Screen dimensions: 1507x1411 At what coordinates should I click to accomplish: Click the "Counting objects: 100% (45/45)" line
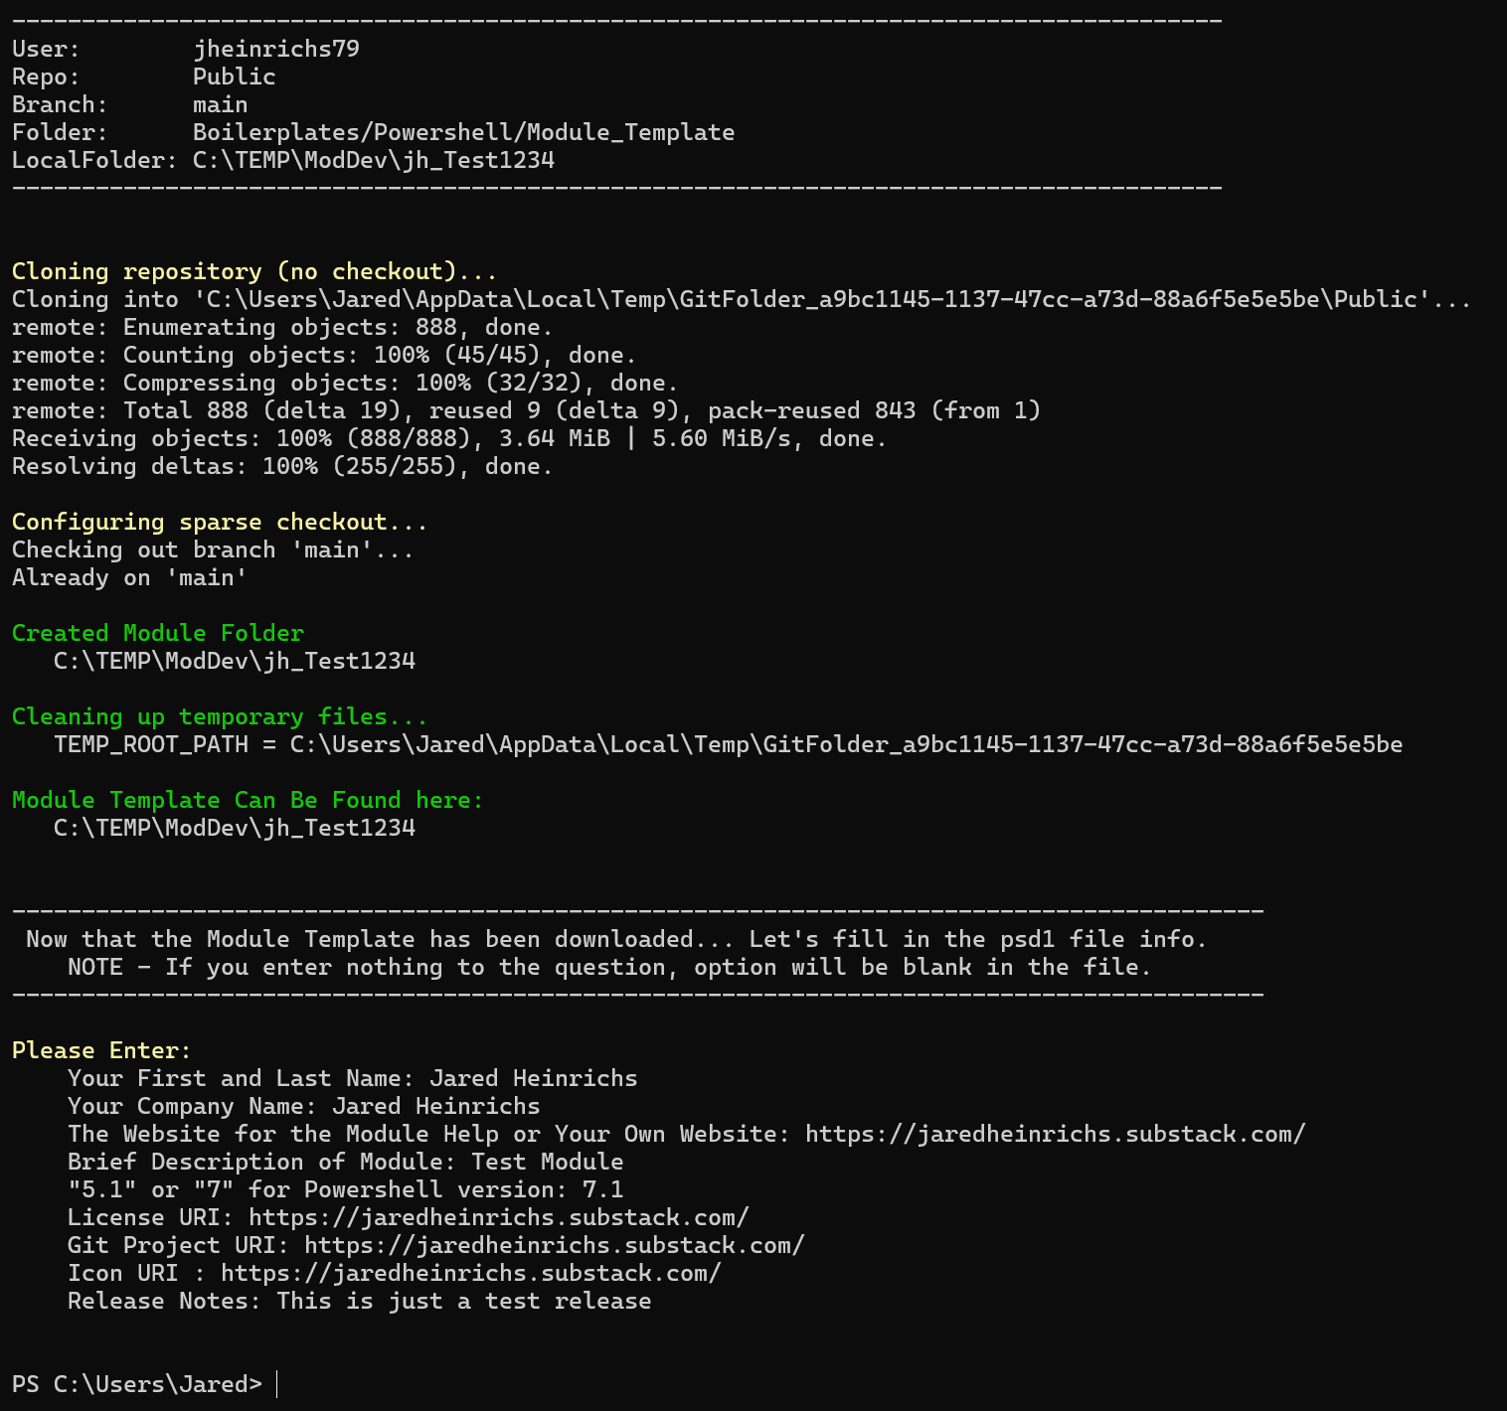[324, 355]
